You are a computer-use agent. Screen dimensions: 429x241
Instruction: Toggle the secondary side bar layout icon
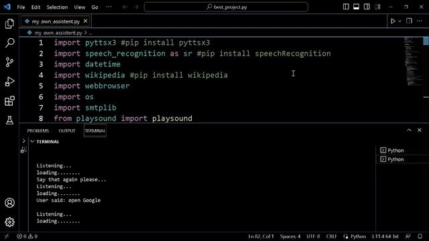pyautogui.click(x=367, y=7)
